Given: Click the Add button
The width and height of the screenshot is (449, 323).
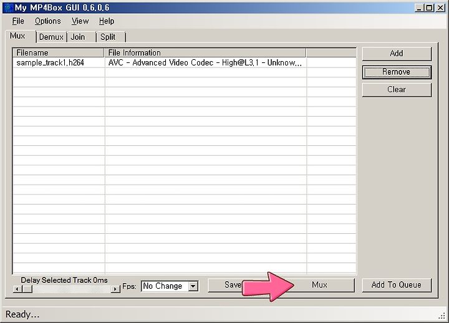Looking at the screenshot, I should tap(397, 54).
